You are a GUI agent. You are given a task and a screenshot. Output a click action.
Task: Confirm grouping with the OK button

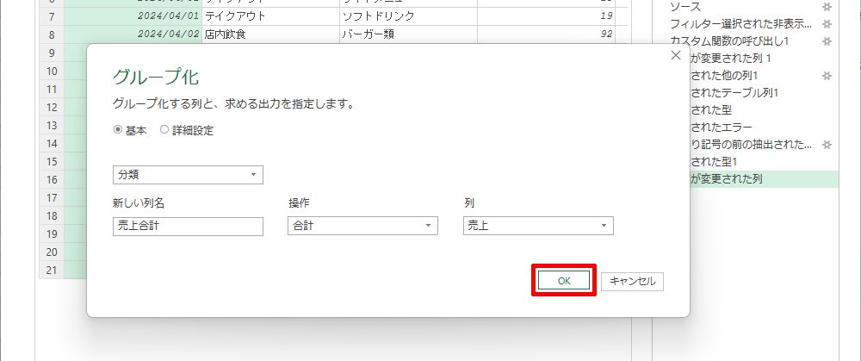click(564, 281)
